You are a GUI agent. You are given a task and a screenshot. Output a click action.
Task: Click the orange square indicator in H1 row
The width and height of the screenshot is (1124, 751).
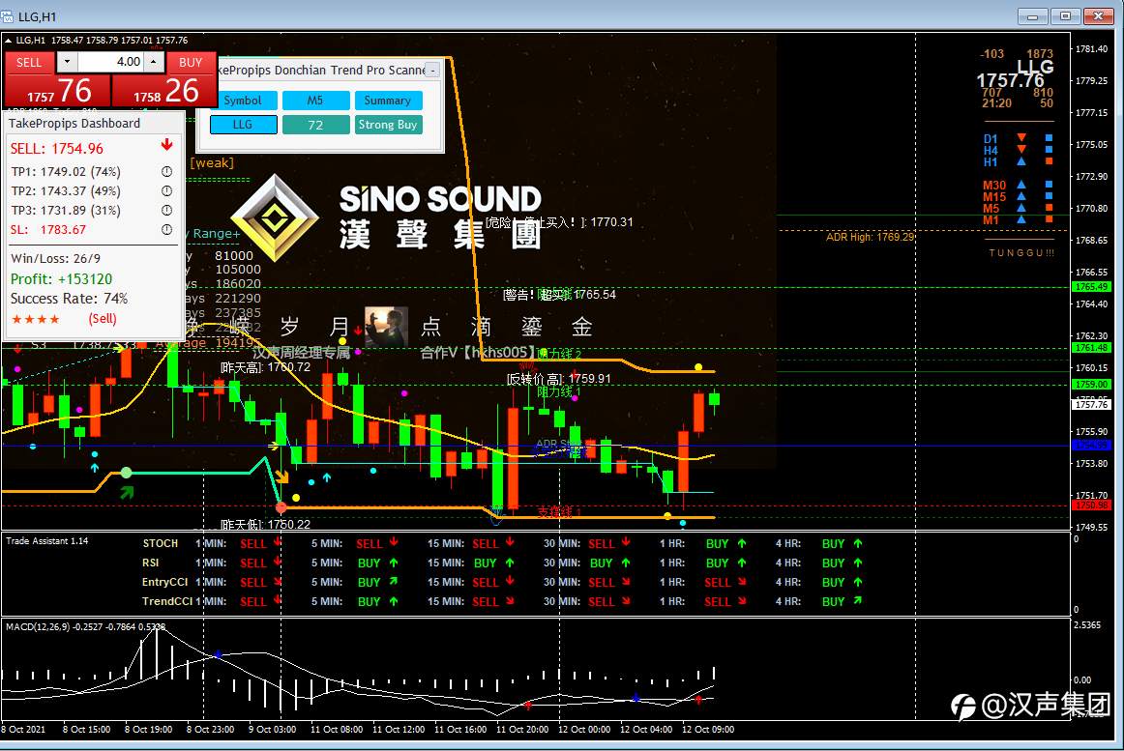pyautogui.click(x=1049, y=161)
